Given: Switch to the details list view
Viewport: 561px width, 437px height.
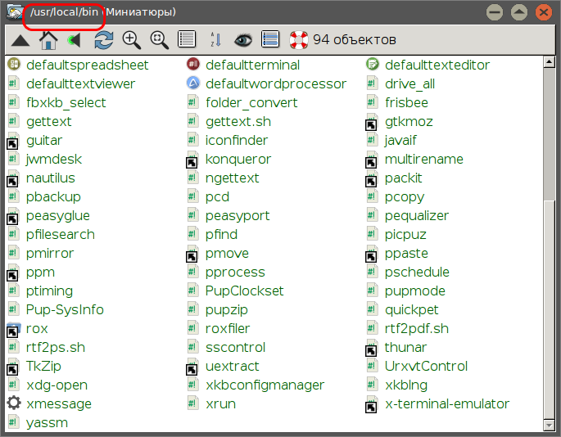Looking at the screenshot, I should coord(187,39).
